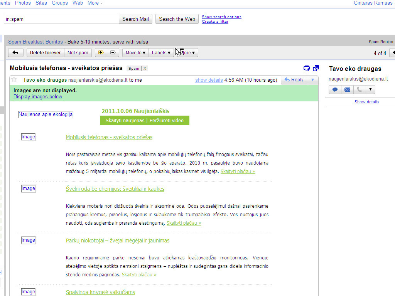395x296 pixels.
Task: Click the back to Spam arrow button
Action: [15, 53]
